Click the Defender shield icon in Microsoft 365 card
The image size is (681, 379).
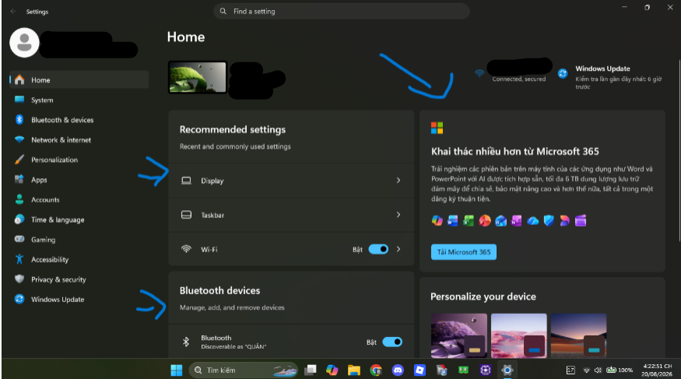(549, 220)
